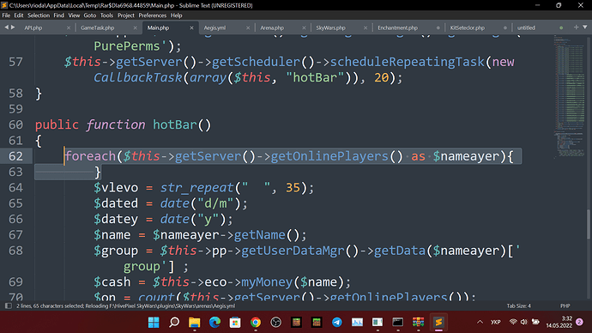The image size is (592, 333).
Task: Click unsaved dot on Enchantment.php tab
Action: (x=438, y=27)
